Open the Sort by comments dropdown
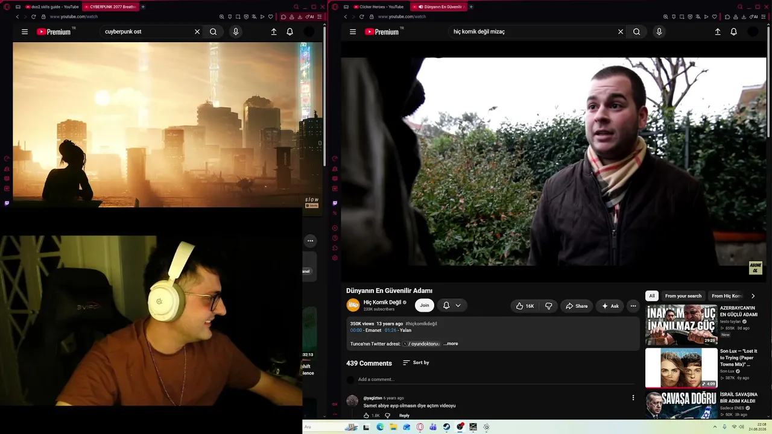This screenshot has height=434, width=772. click(416, 363)
